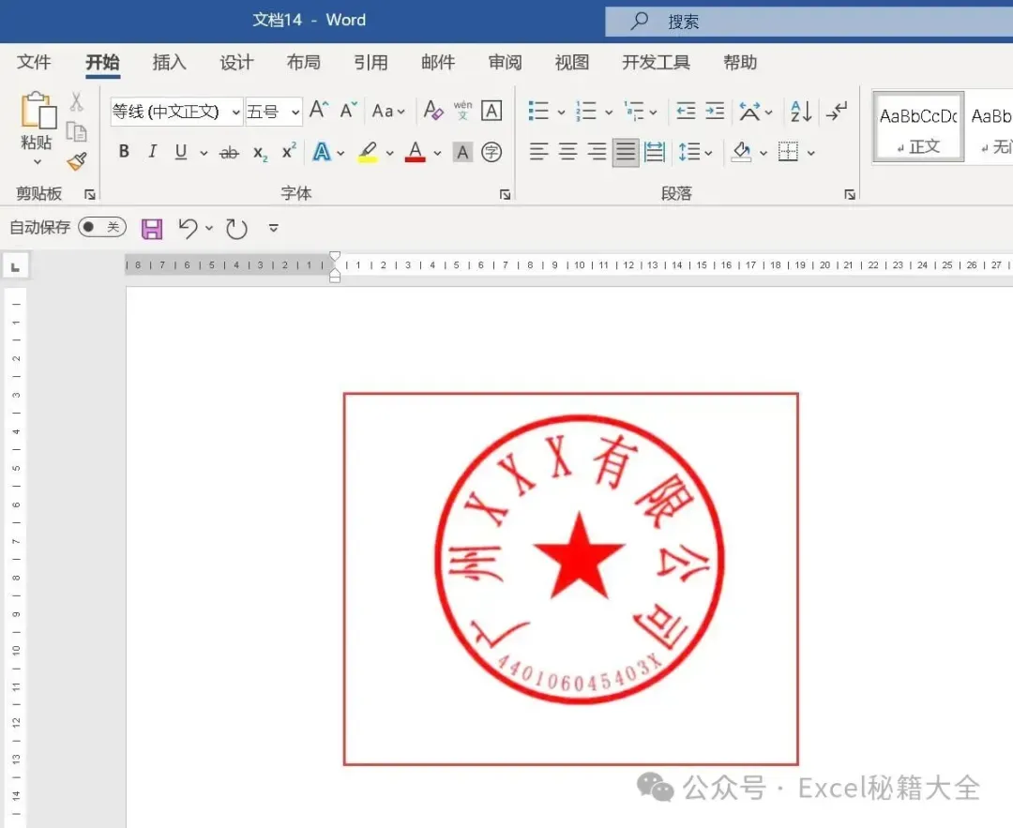The image size is (1013, 828).
Task: Open undo history dropdown arrow
Action: [209, 228]
